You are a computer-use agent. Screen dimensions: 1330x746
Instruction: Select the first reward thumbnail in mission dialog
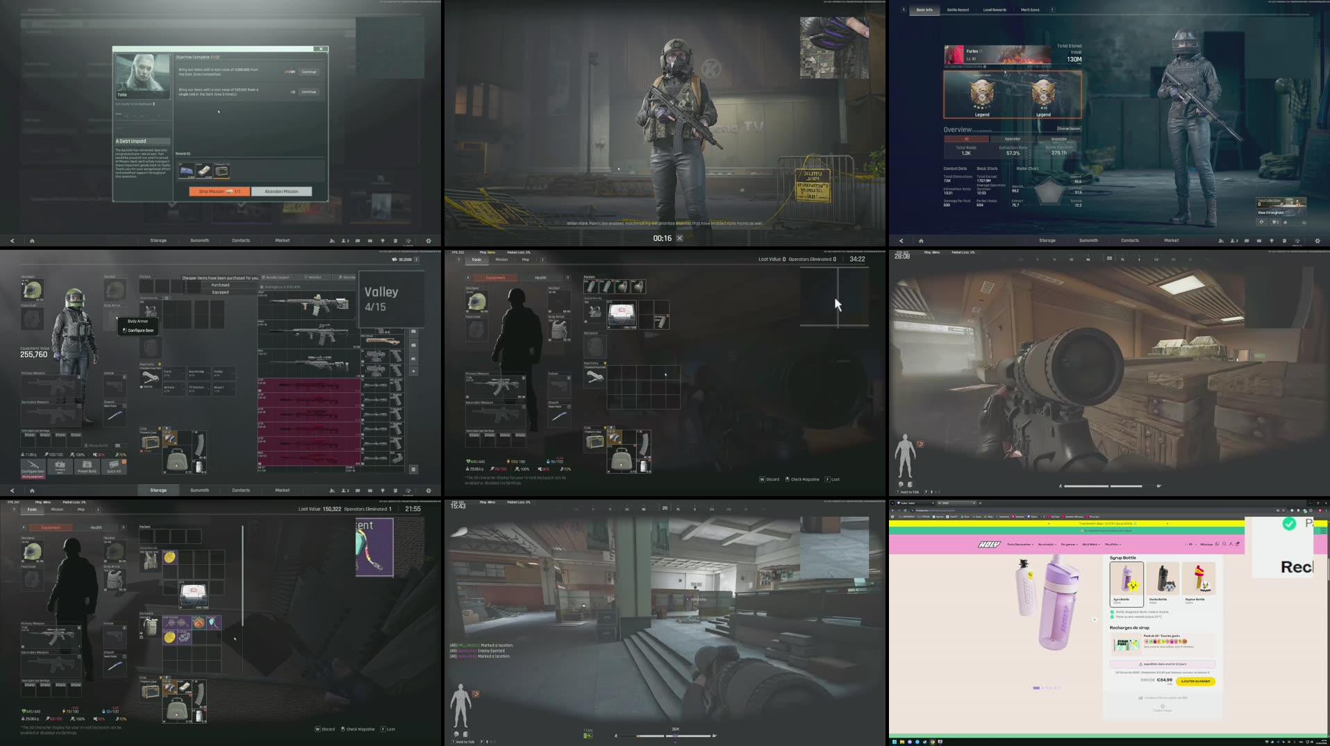click(187, 170)
